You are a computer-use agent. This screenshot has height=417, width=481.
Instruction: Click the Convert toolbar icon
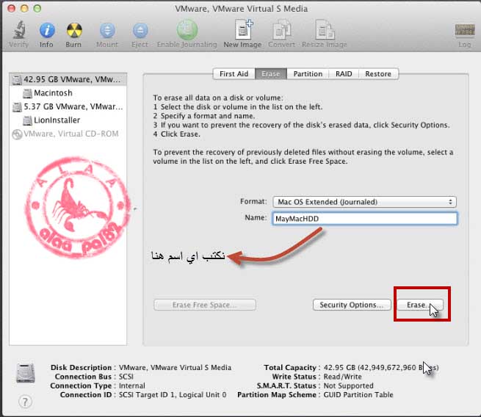(x=282, y=30)
